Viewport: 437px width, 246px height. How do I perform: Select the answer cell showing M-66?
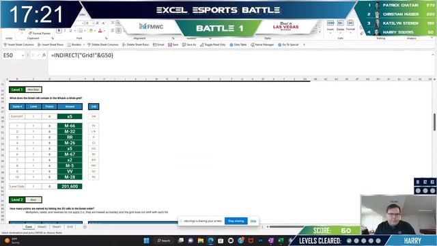tap(70, 126)
